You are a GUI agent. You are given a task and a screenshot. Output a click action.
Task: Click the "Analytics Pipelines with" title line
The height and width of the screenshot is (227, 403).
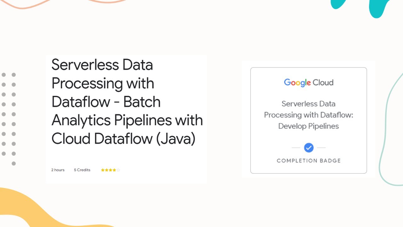pos(127,120)
